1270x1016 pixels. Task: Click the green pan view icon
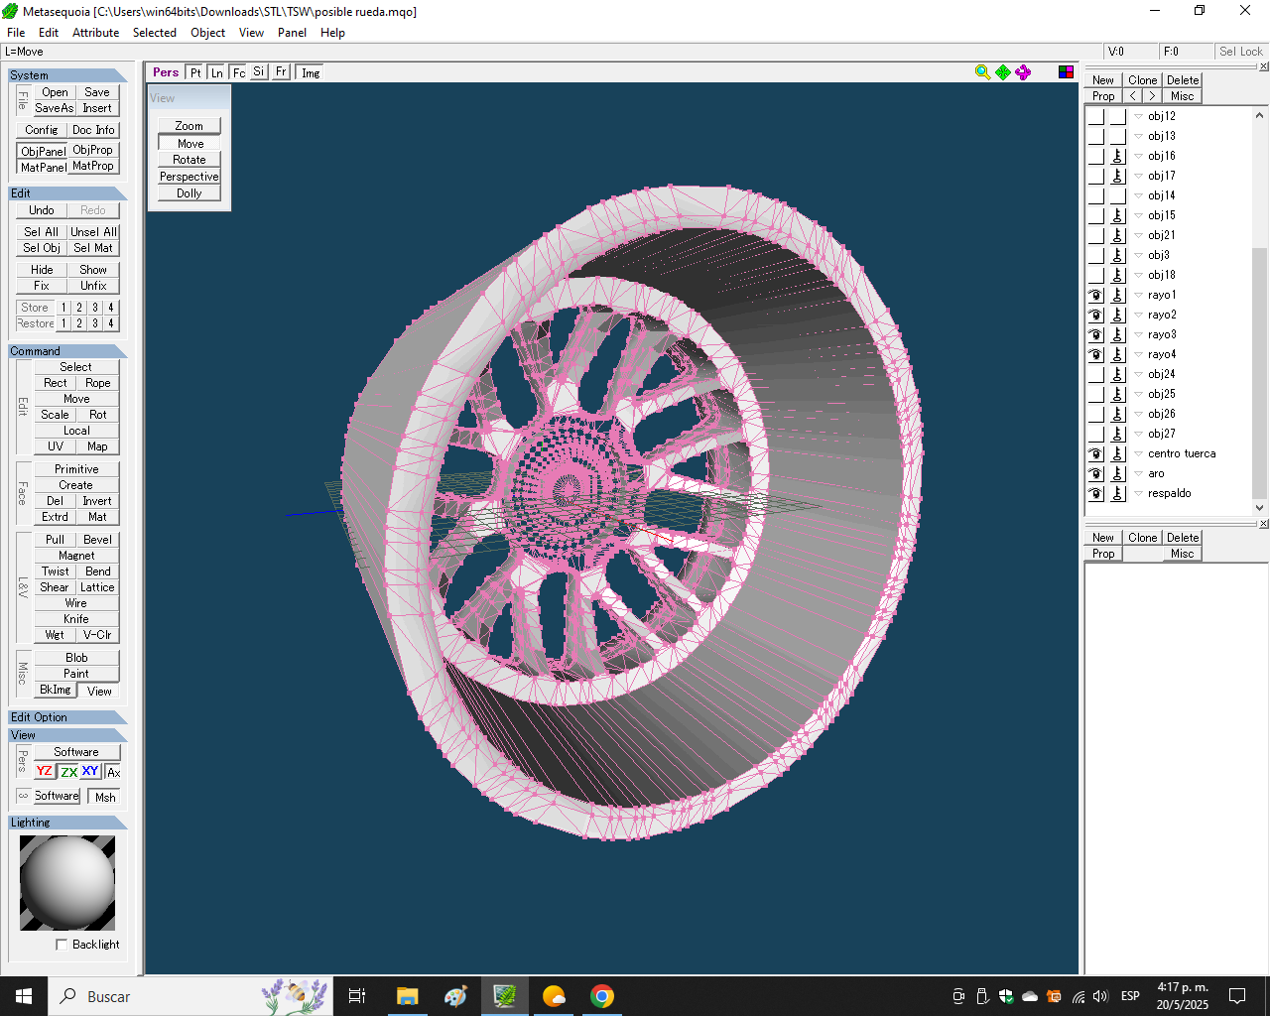pyautogui.click(x=1003, y=72)
